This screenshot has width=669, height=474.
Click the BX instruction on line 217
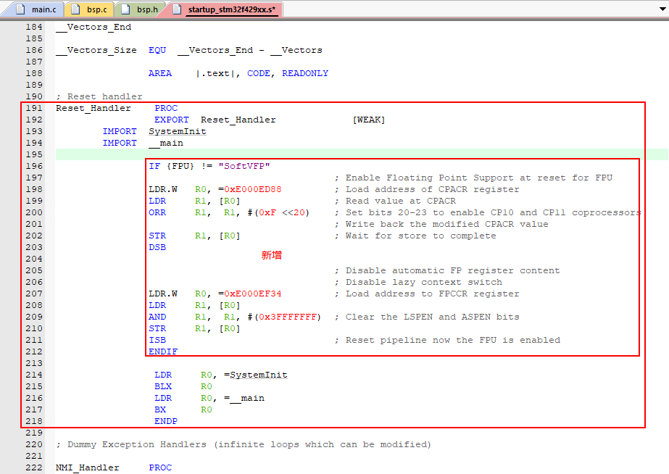click(160, 410)
